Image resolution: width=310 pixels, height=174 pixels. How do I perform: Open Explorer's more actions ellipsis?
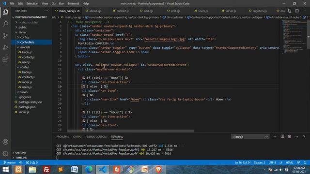[46, 11]
